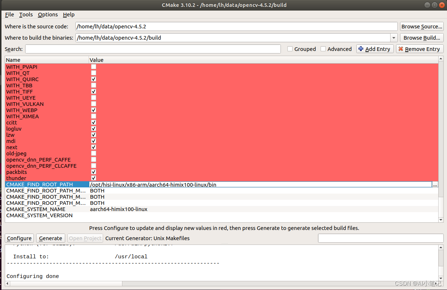This screenshot has width=447, height=290.
Task: Toggle the WITH_UEYE checkbox
Action: (94, 98)
